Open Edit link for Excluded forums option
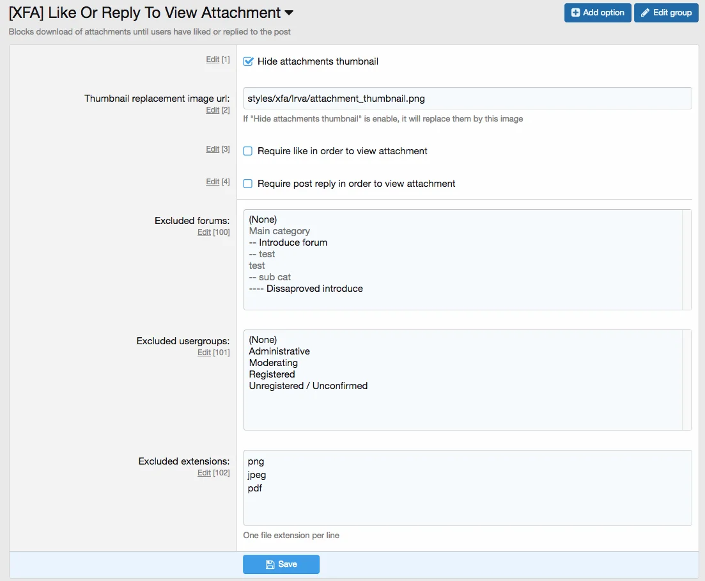 pos(204,232)
